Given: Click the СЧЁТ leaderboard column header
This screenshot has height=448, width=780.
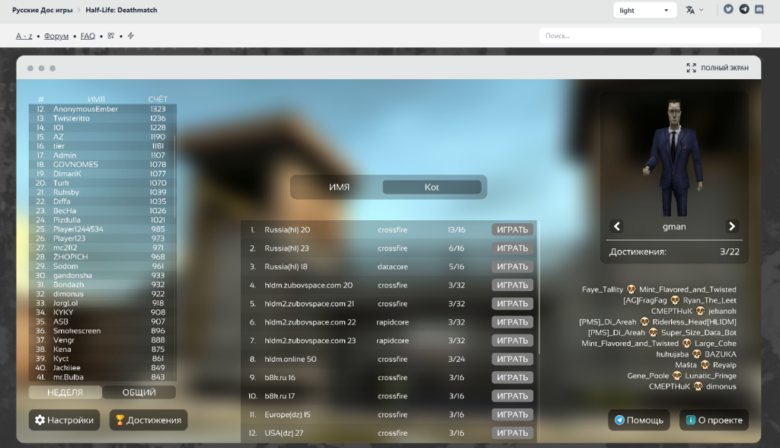Looking at the screenshot, I should pyautogui.click(x=158, y=99).
